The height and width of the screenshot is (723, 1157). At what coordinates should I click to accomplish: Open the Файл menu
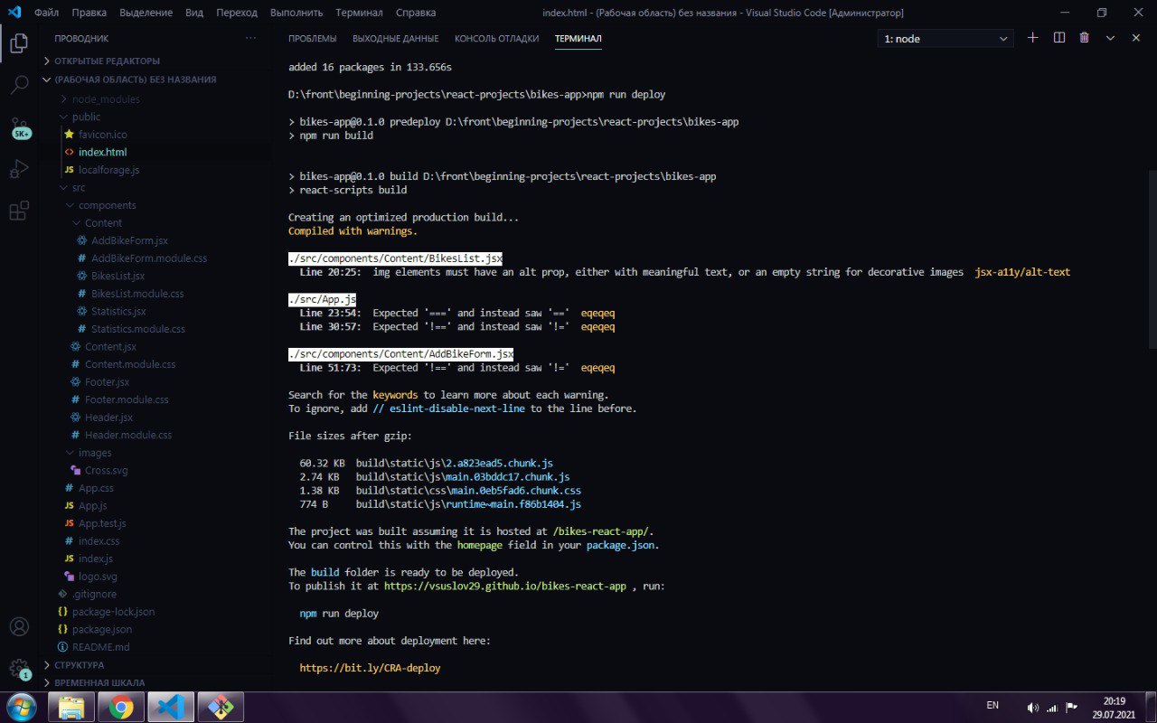[x=47, y=13]
